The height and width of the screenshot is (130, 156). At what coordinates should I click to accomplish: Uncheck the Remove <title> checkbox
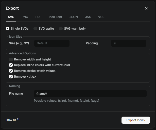pos(11,77)
